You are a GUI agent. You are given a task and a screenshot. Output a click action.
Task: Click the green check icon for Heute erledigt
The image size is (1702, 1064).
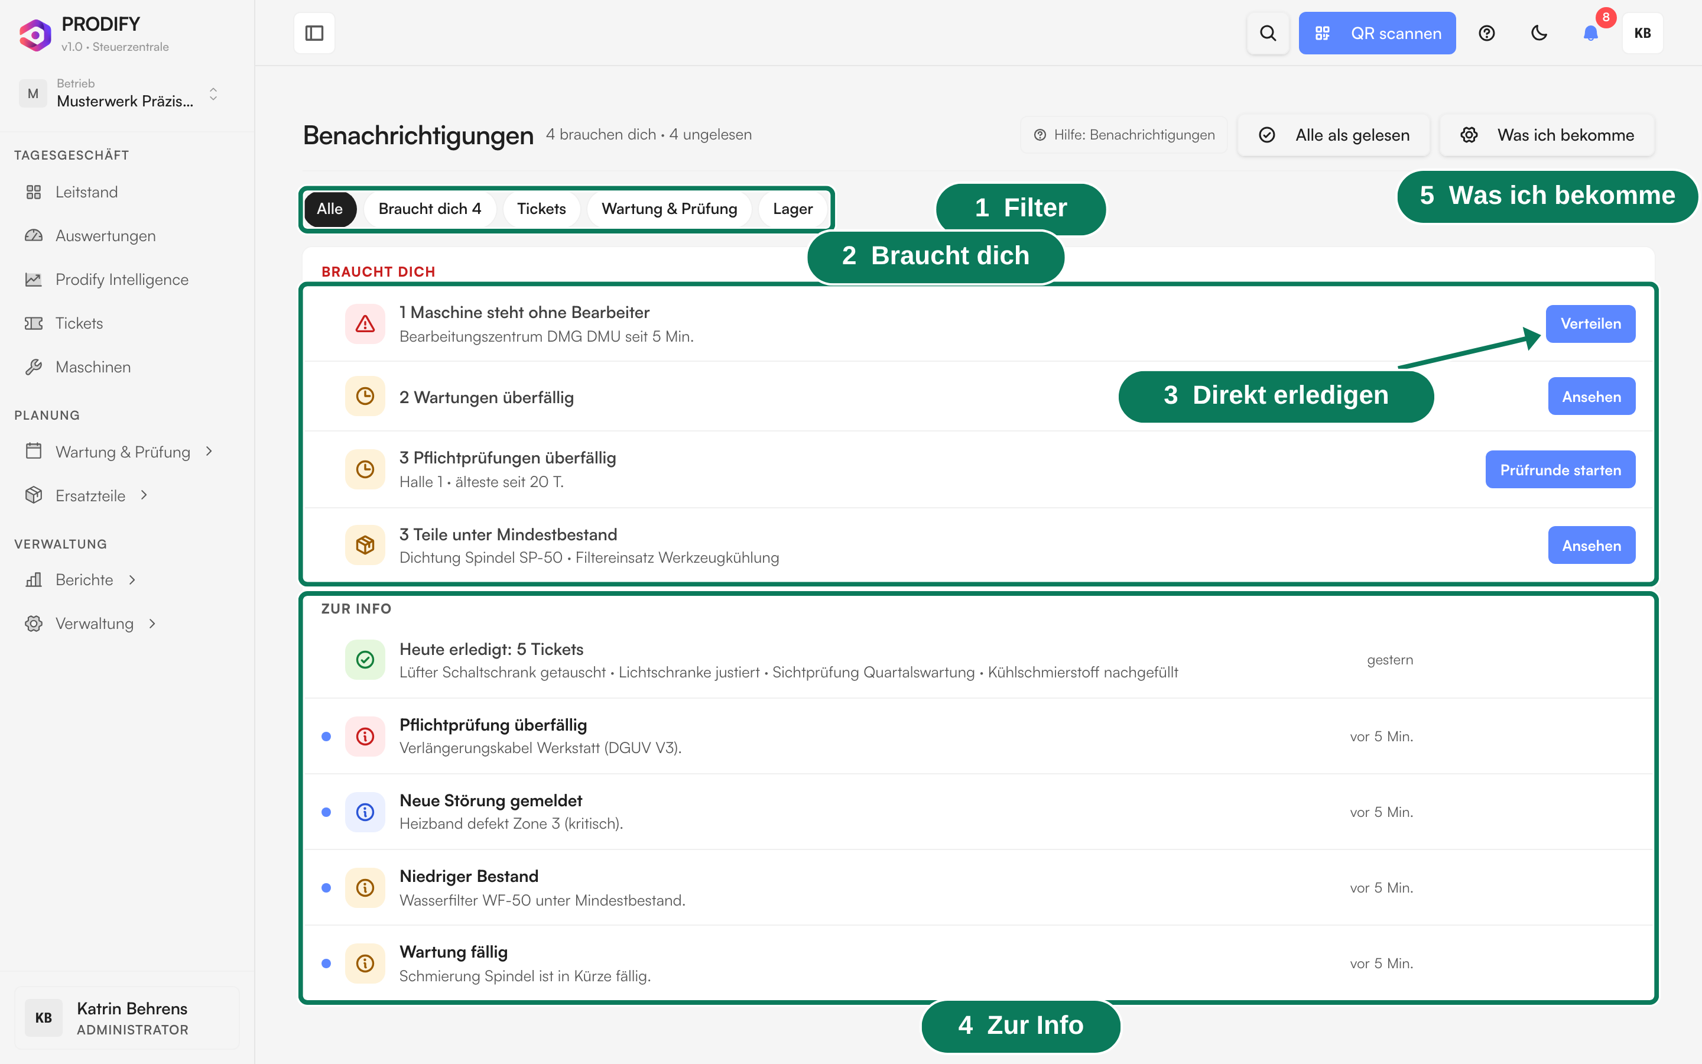(365, 659)
